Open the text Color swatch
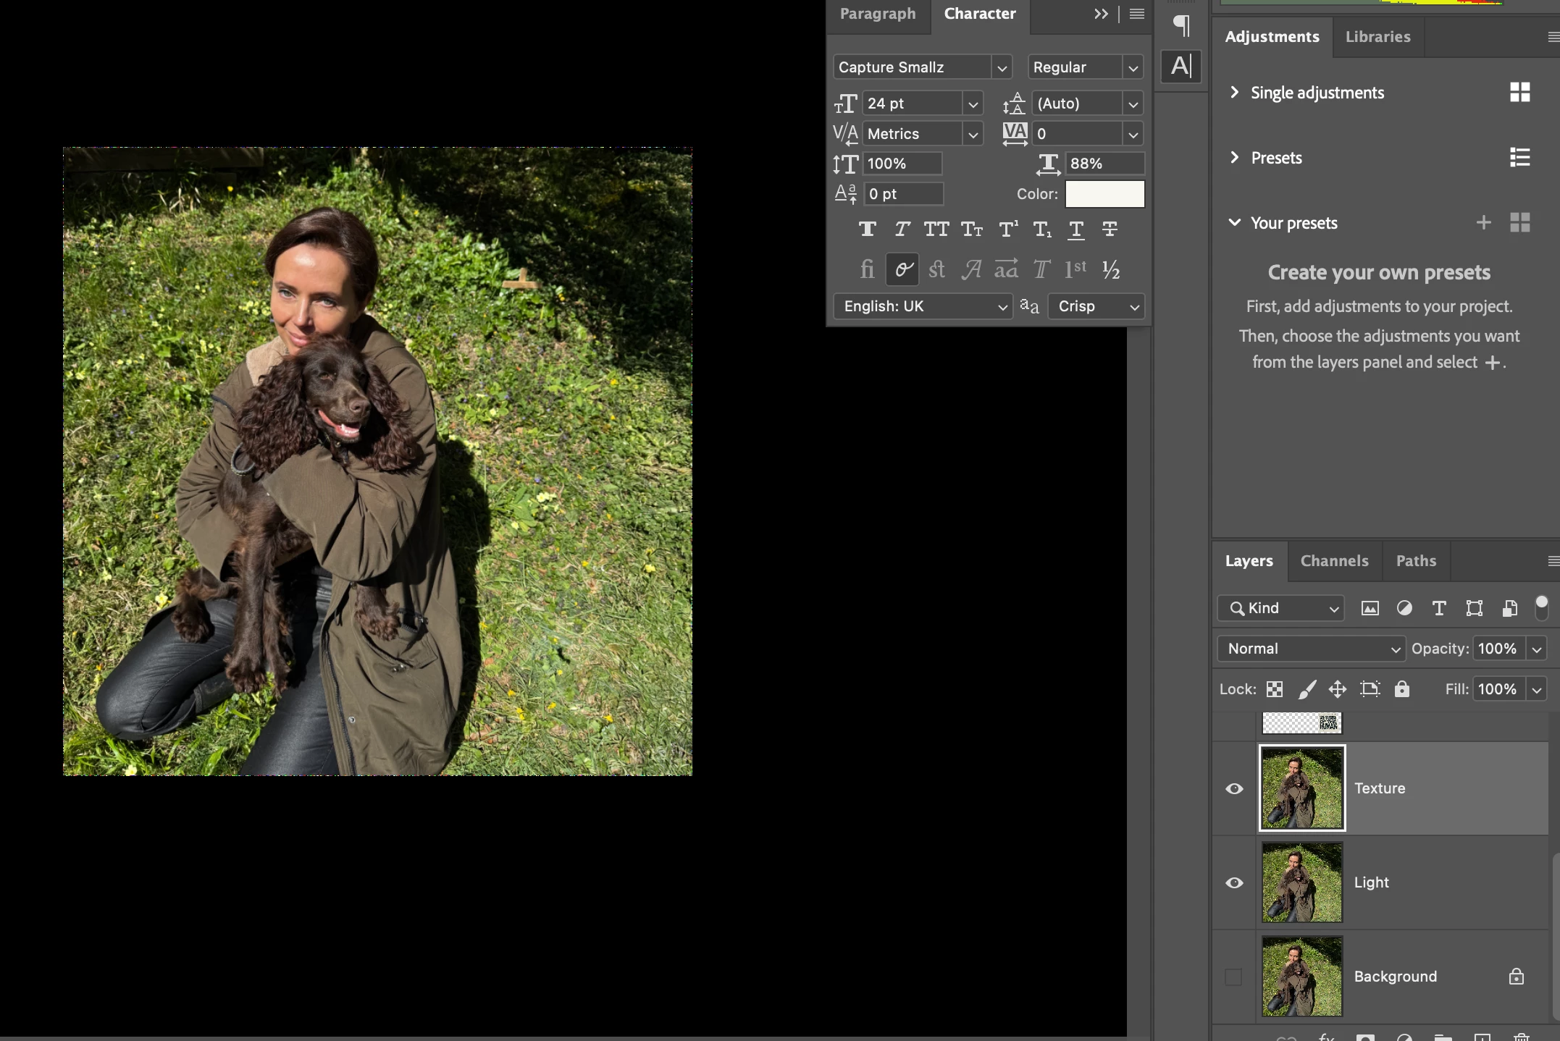 click(x=1104, y=194)
